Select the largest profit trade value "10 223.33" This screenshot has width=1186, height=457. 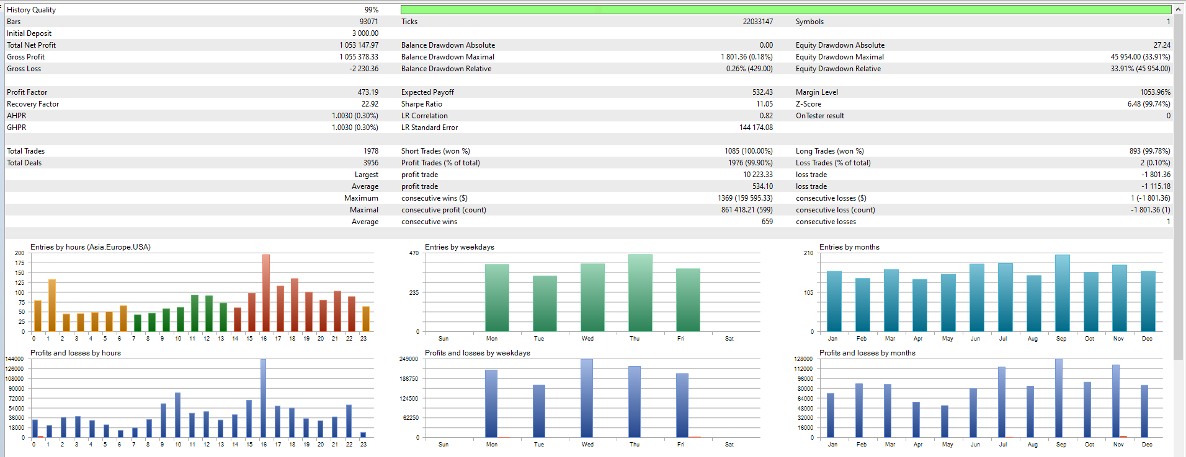(x=758, y=175)
